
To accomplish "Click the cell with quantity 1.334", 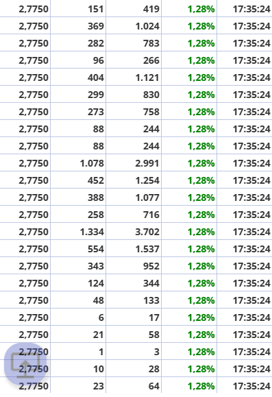I will (78, 232).
